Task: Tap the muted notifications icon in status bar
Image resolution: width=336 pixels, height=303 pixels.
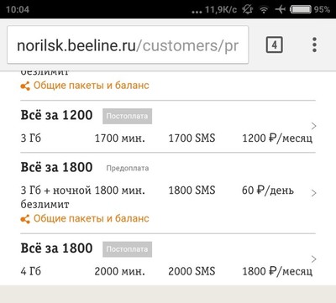Action: [248, 9]
